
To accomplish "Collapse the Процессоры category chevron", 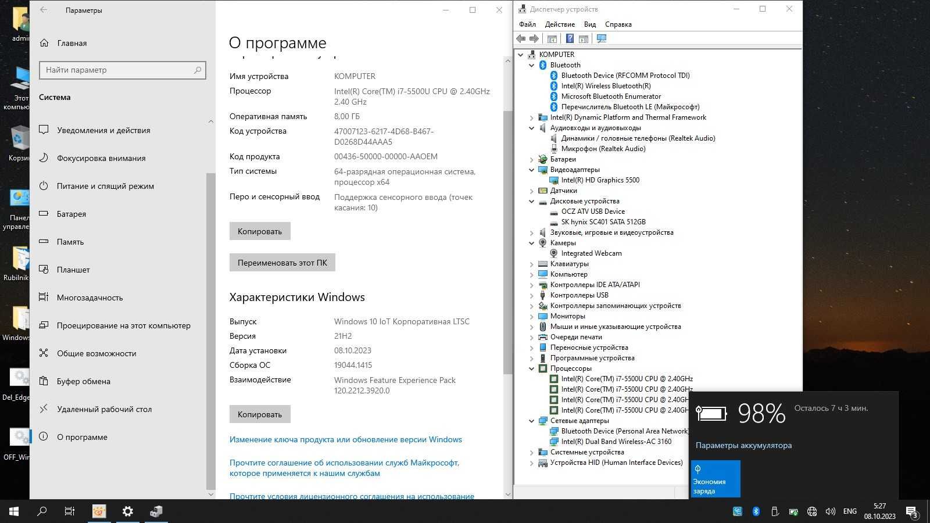I will [531, 368].
